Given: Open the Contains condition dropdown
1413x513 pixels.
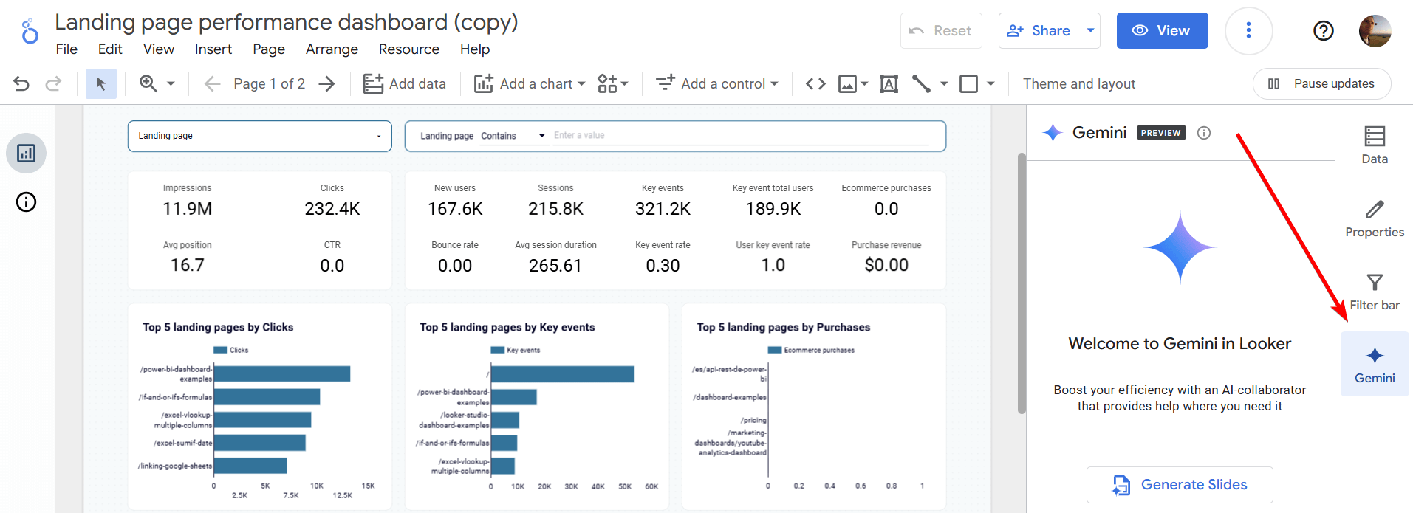Looking at the screenshot, I should point(513,136).
